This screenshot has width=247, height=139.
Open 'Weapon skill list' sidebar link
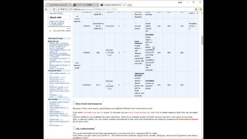[x=56, y=89]
